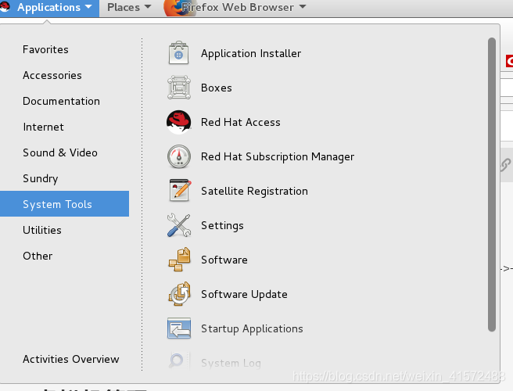Image resolution: width=513 pixels, height=391 pixels.
Task: Expand the Firefox Web Browser dropdown arrow
Action: coord(303,6)
